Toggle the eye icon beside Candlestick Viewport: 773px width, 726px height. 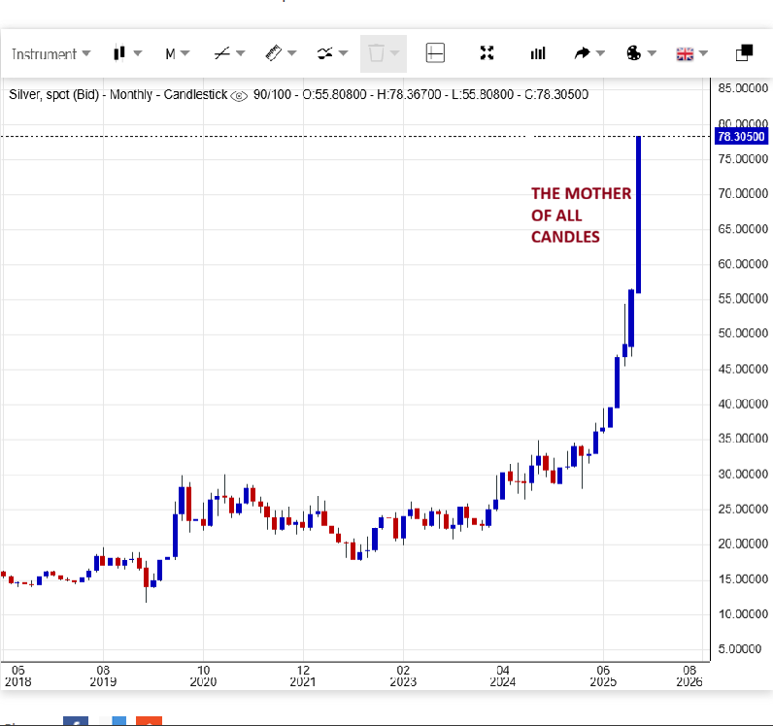[x=239, y=95]
